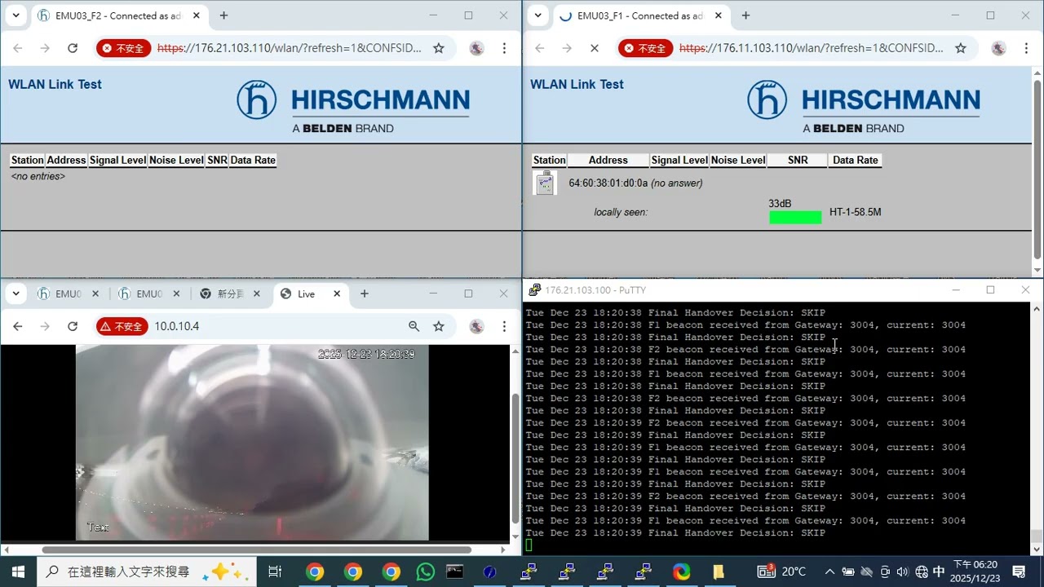Screen dimensions: 1044x587
Task: Open zoom magnifier in 10.0.10.4 address bar
Action: 414,326
